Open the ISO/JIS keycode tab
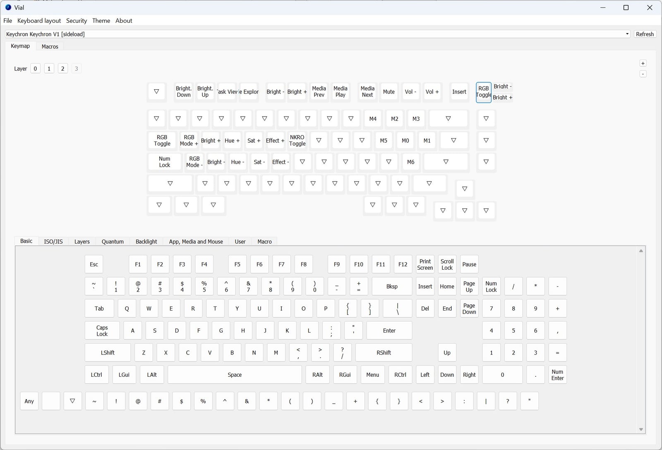This screenshot has height=450, width=662. point(53,242)
